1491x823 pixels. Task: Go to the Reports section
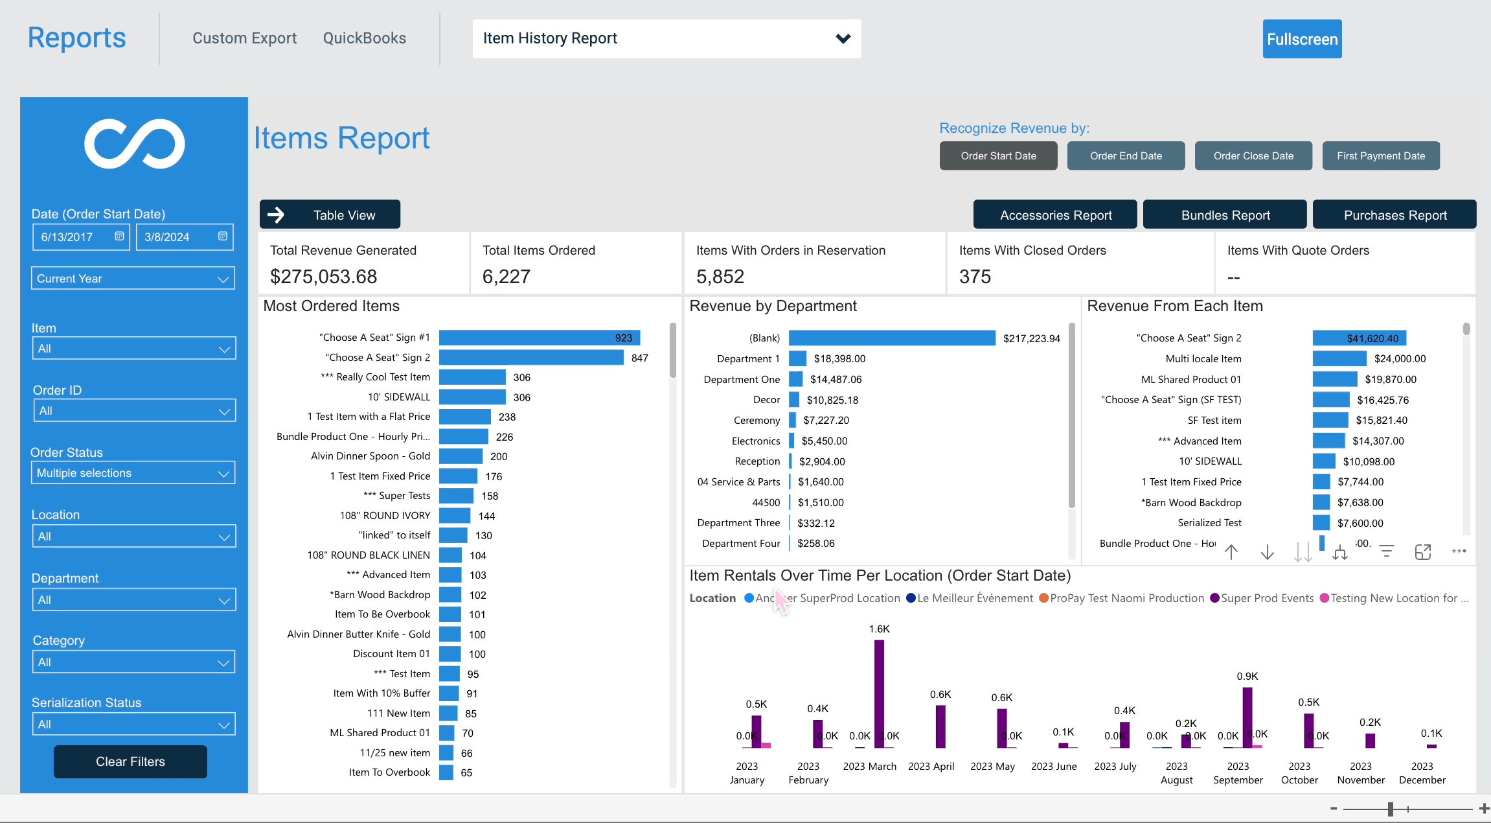77,38
